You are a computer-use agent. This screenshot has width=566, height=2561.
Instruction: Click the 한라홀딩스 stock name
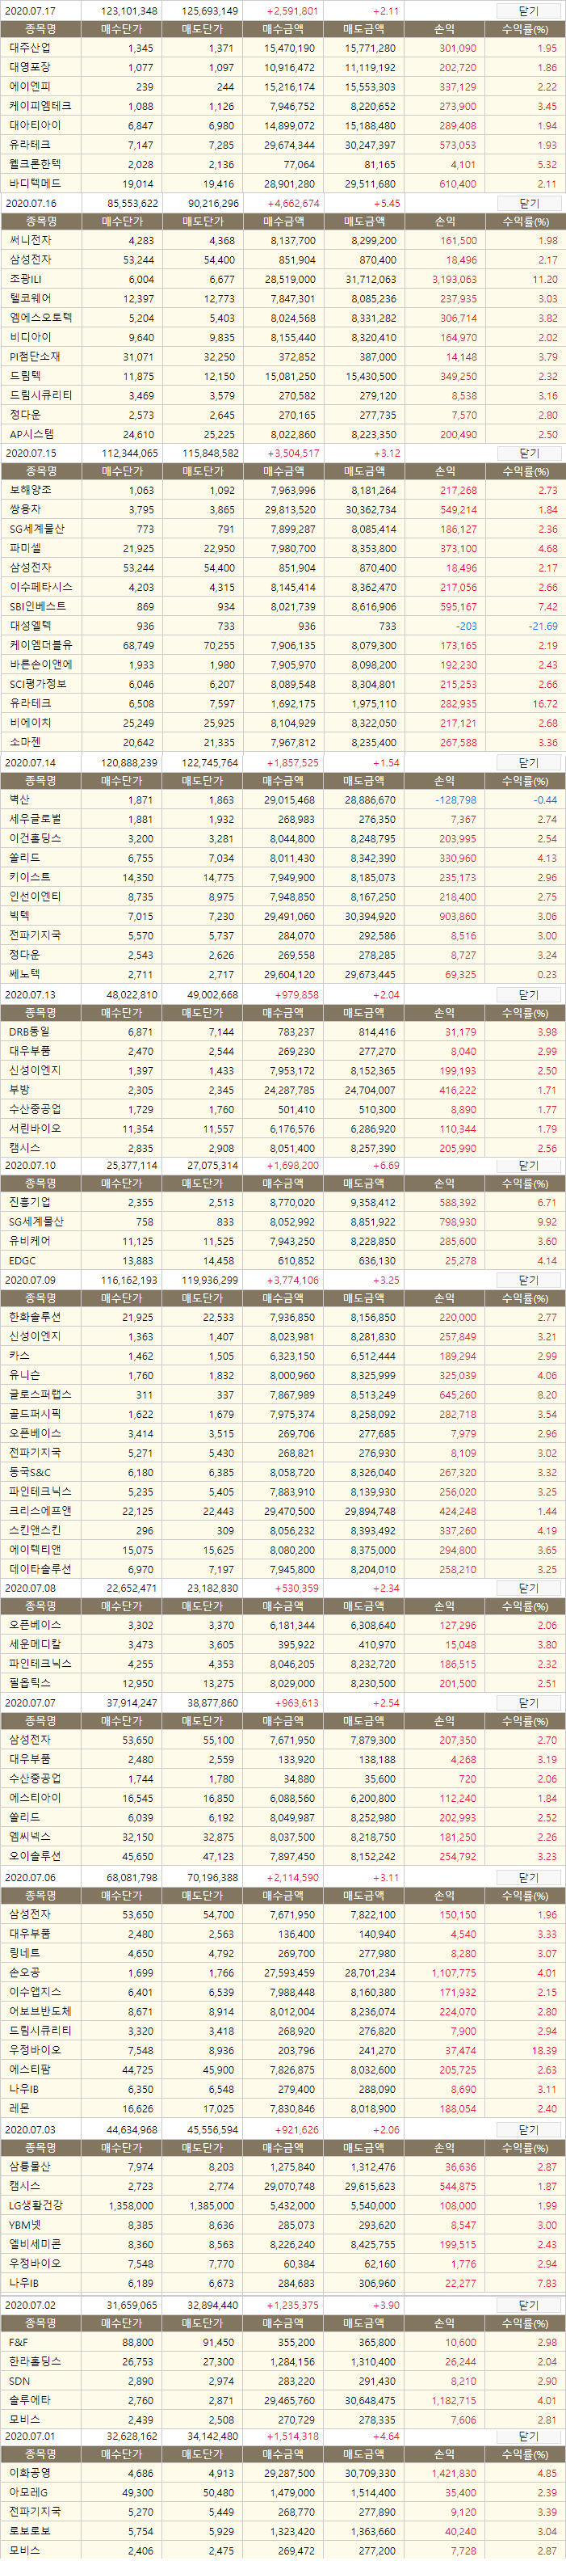tap(35, 2361)
